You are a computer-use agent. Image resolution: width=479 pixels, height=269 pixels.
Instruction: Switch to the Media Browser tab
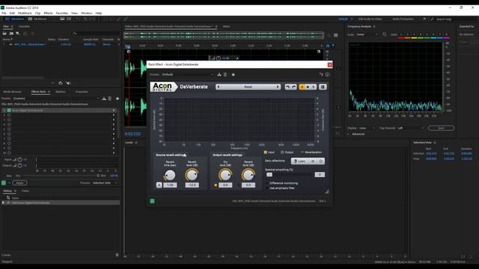[12, 91]
